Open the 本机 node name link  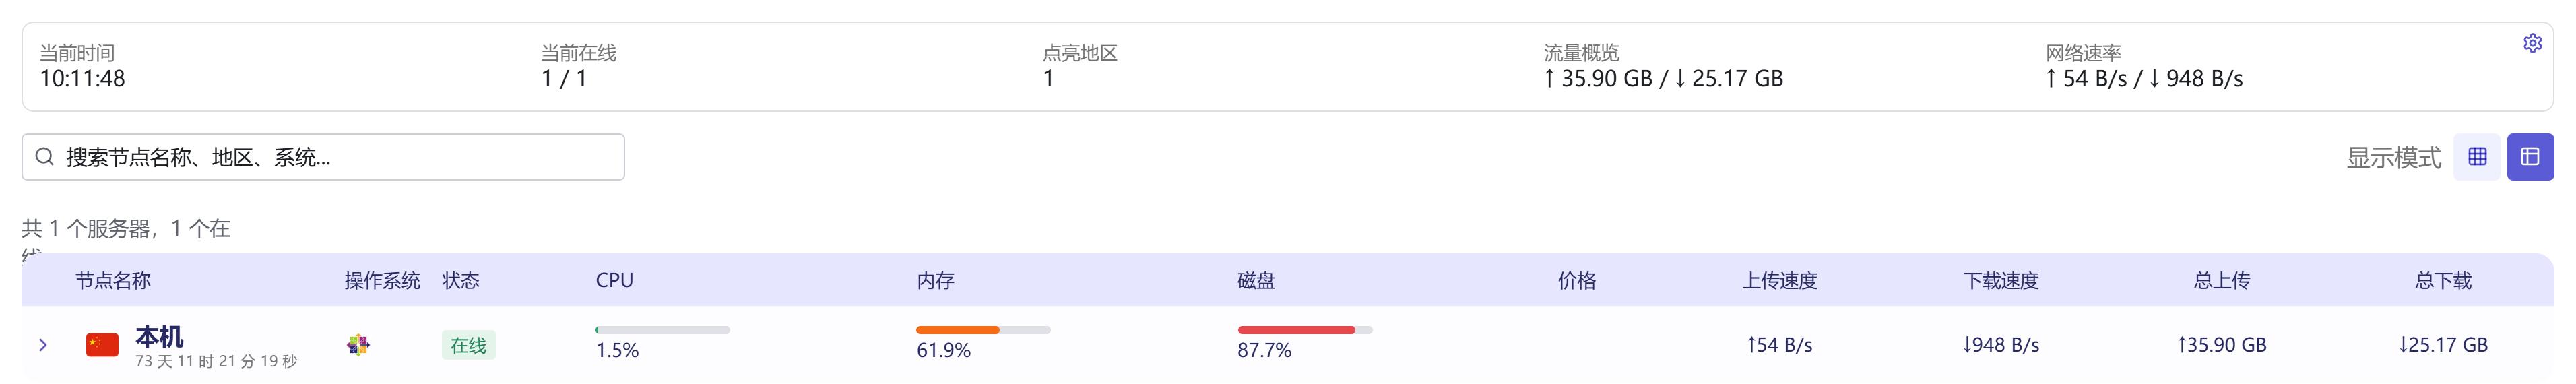click(159, 336)
